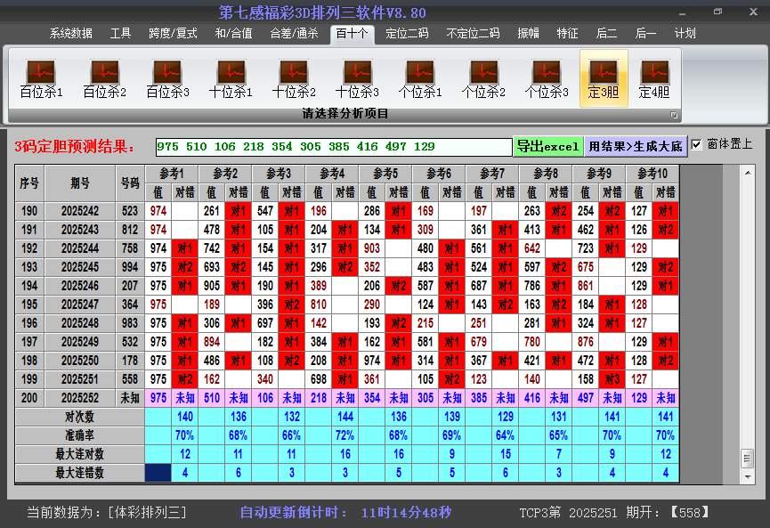The image size is (770, 528).
Task: Select the 定4胆 analysis icon
Action: (x=654, y=78)
